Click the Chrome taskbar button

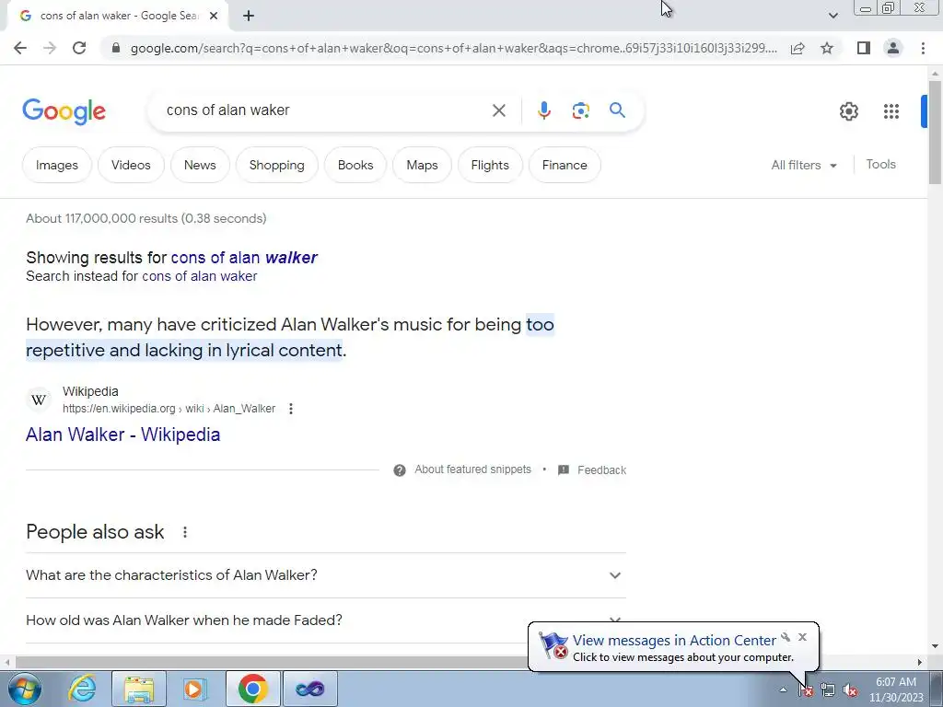pos(252,689)
